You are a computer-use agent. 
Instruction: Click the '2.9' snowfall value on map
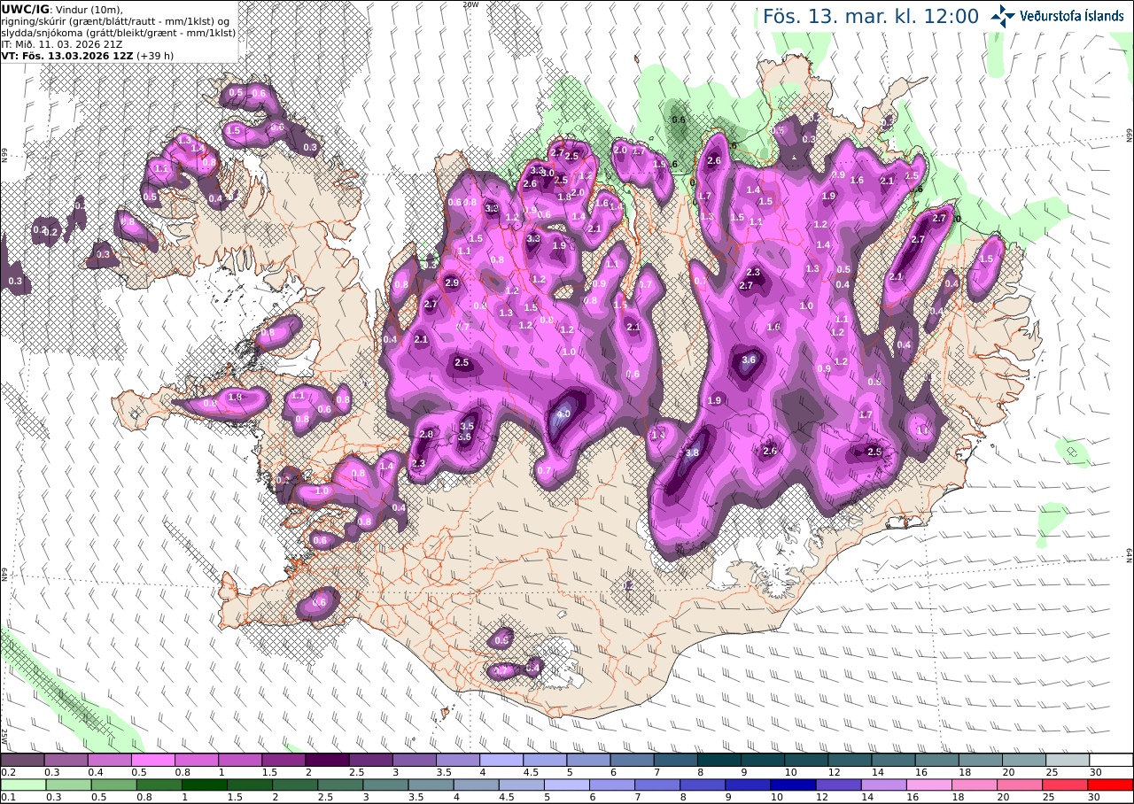pos(452,282)
